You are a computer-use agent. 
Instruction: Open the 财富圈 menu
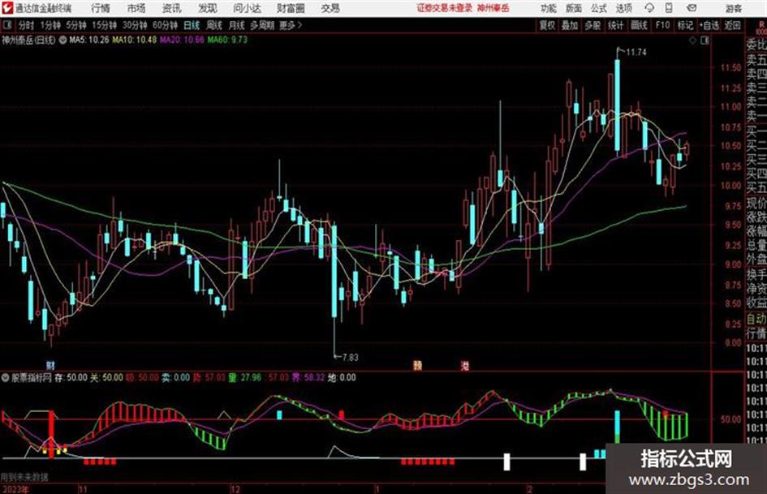(x=291, y=8)
